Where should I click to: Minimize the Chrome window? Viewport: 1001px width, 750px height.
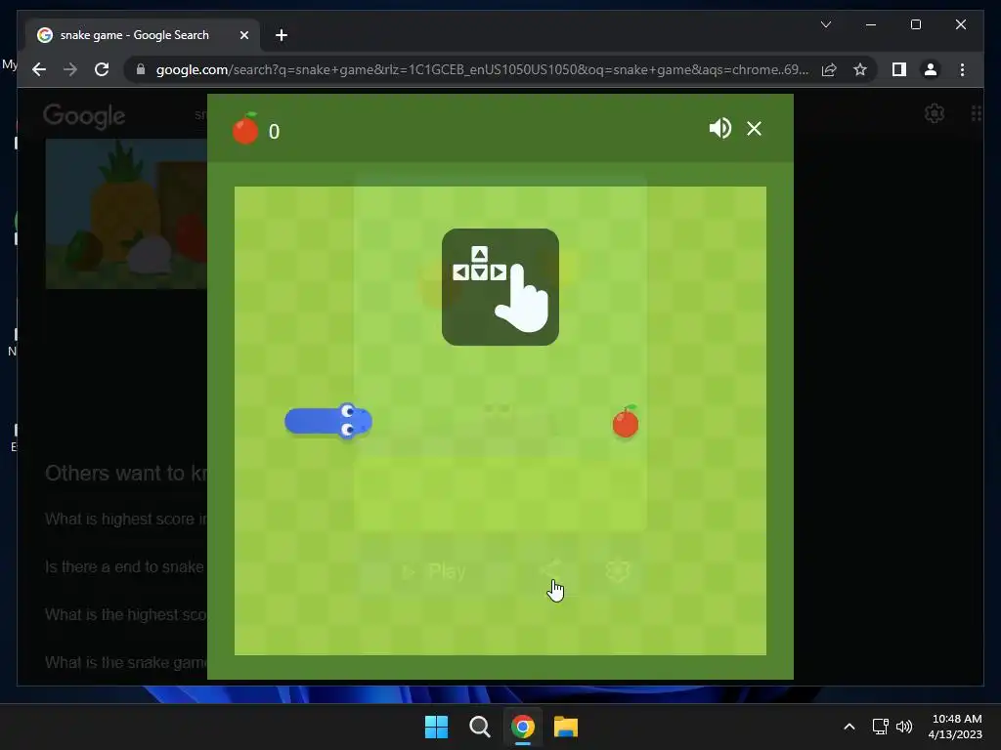pos(871,24)
